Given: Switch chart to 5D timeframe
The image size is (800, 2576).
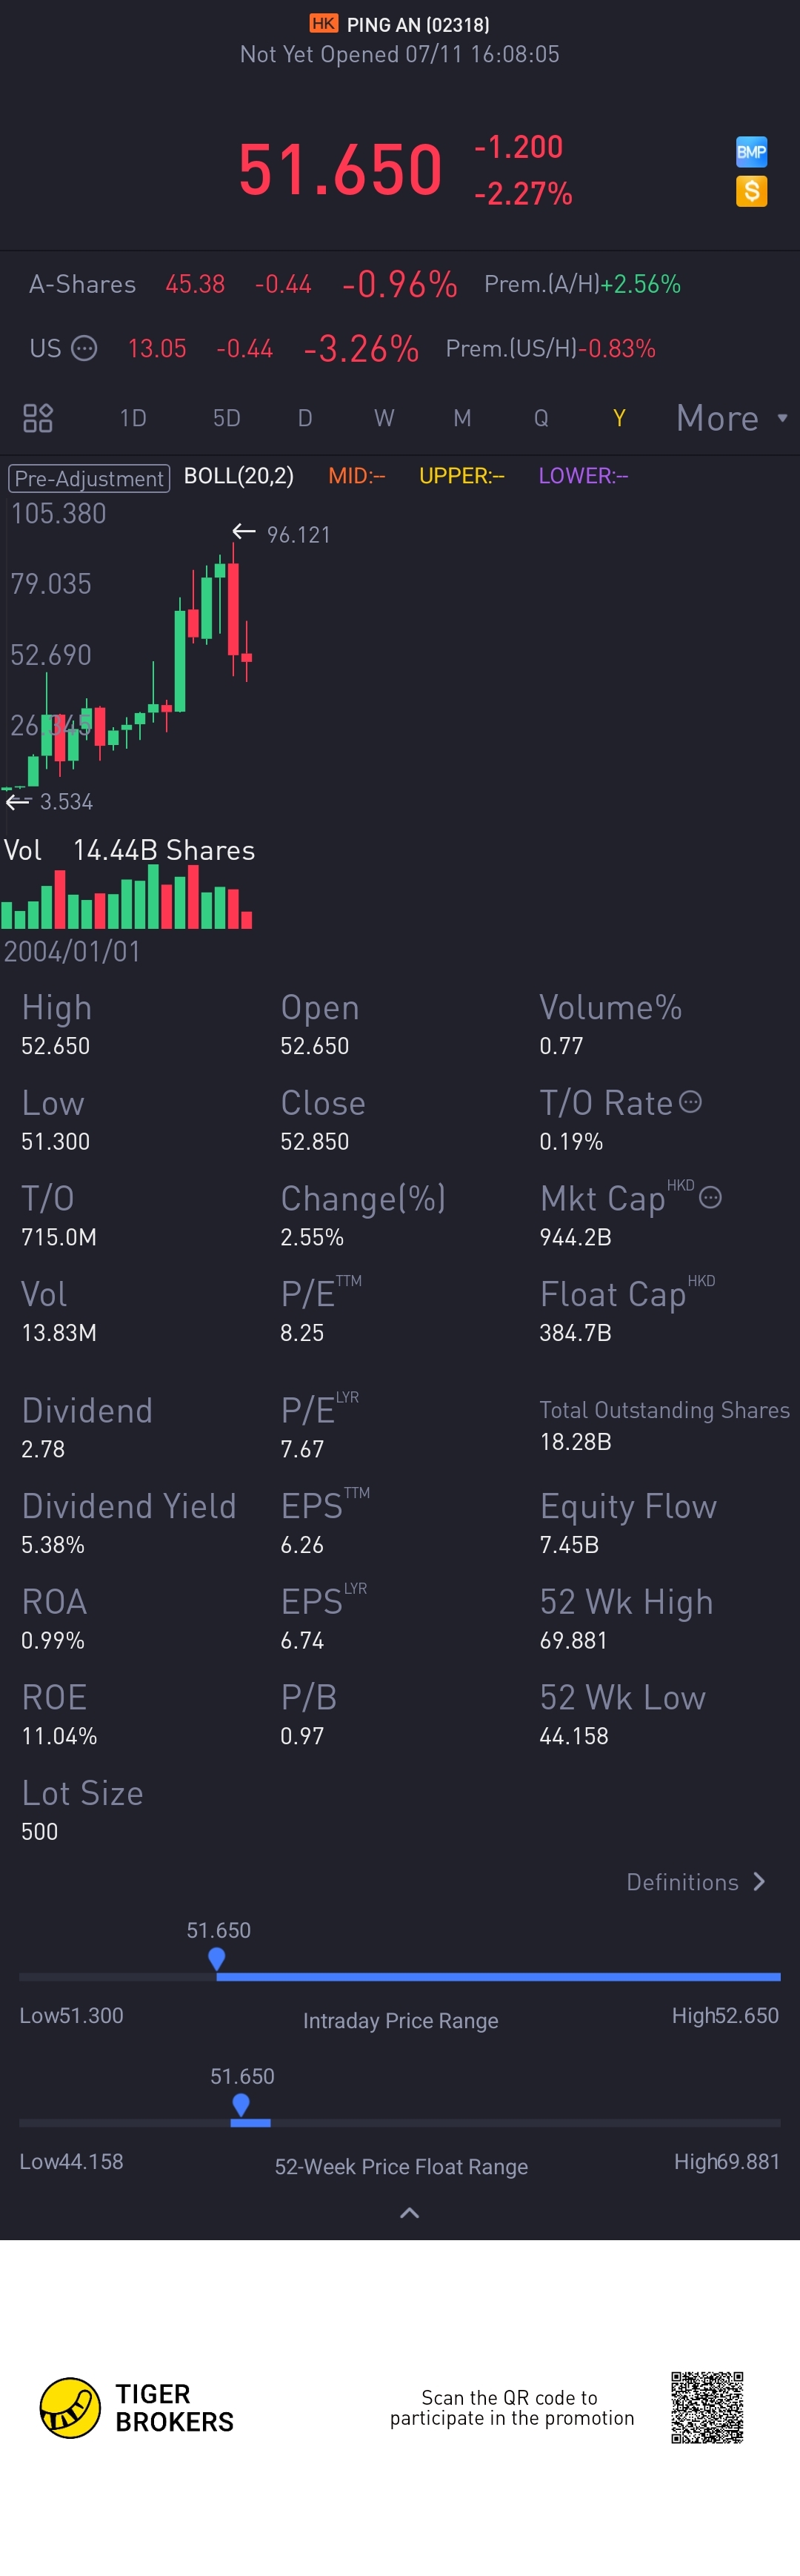Looking at the screenshot, I should click(227, 418).
